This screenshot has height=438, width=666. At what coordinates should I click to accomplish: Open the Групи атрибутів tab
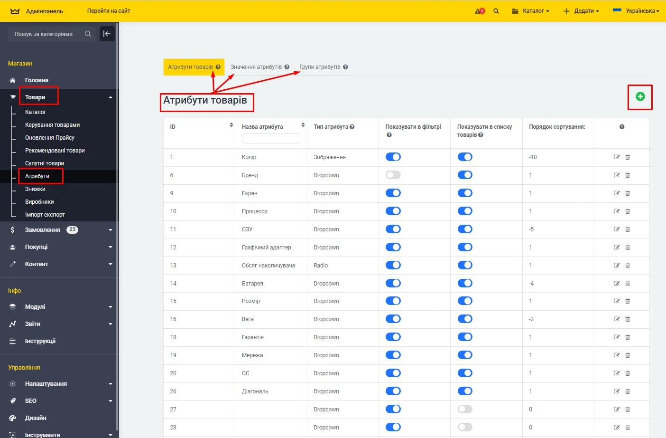tap(320, 67)
